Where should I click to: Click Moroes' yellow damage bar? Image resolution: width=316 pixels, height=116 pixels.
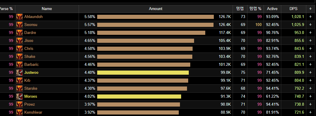point(139,97)
